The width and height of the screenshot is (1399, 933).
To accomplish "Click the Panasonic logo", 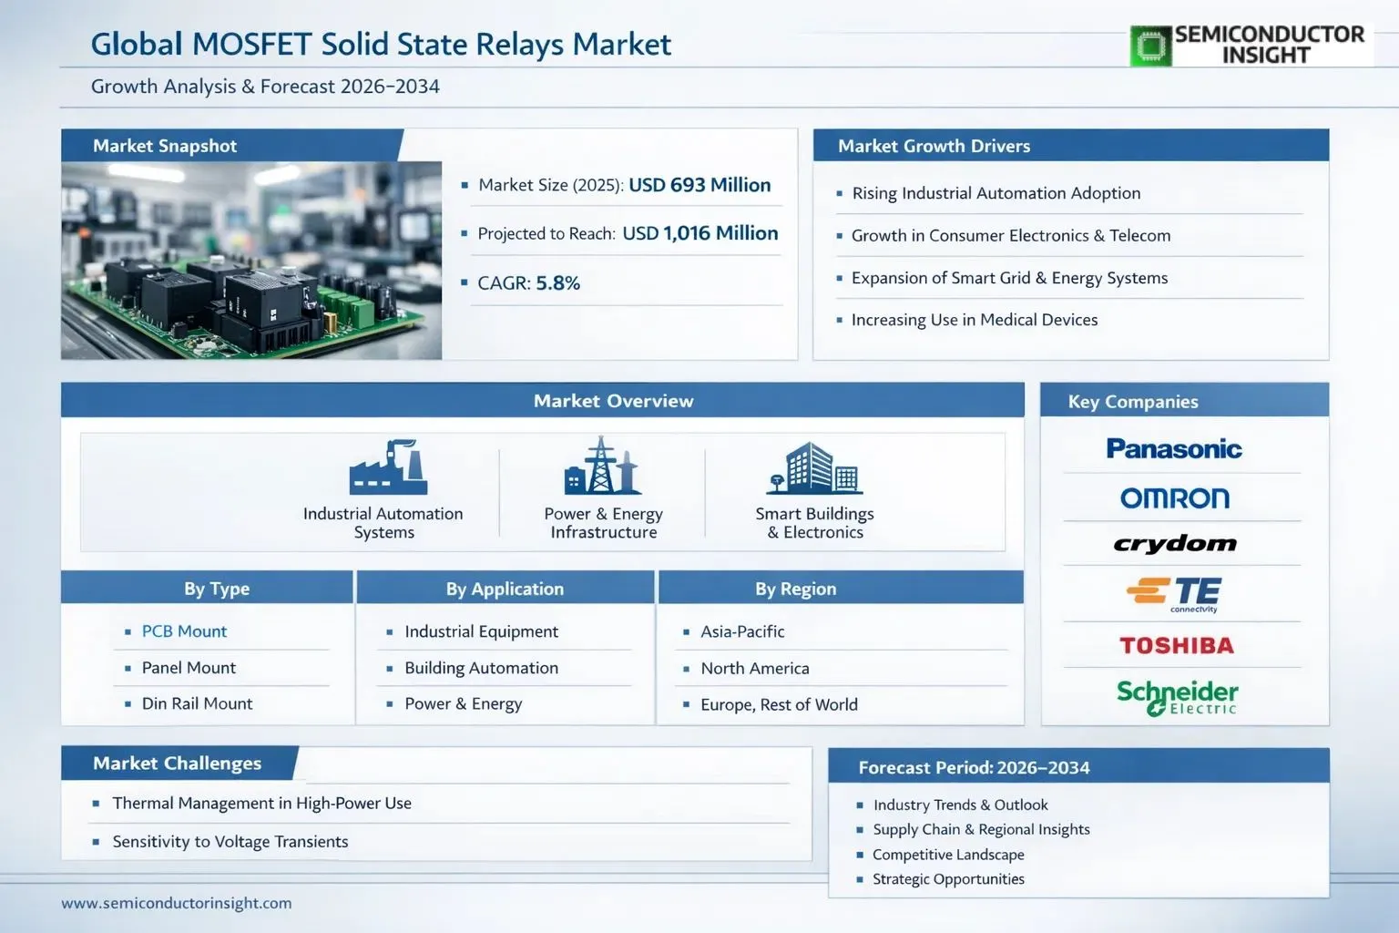I will pos(1174,448).
